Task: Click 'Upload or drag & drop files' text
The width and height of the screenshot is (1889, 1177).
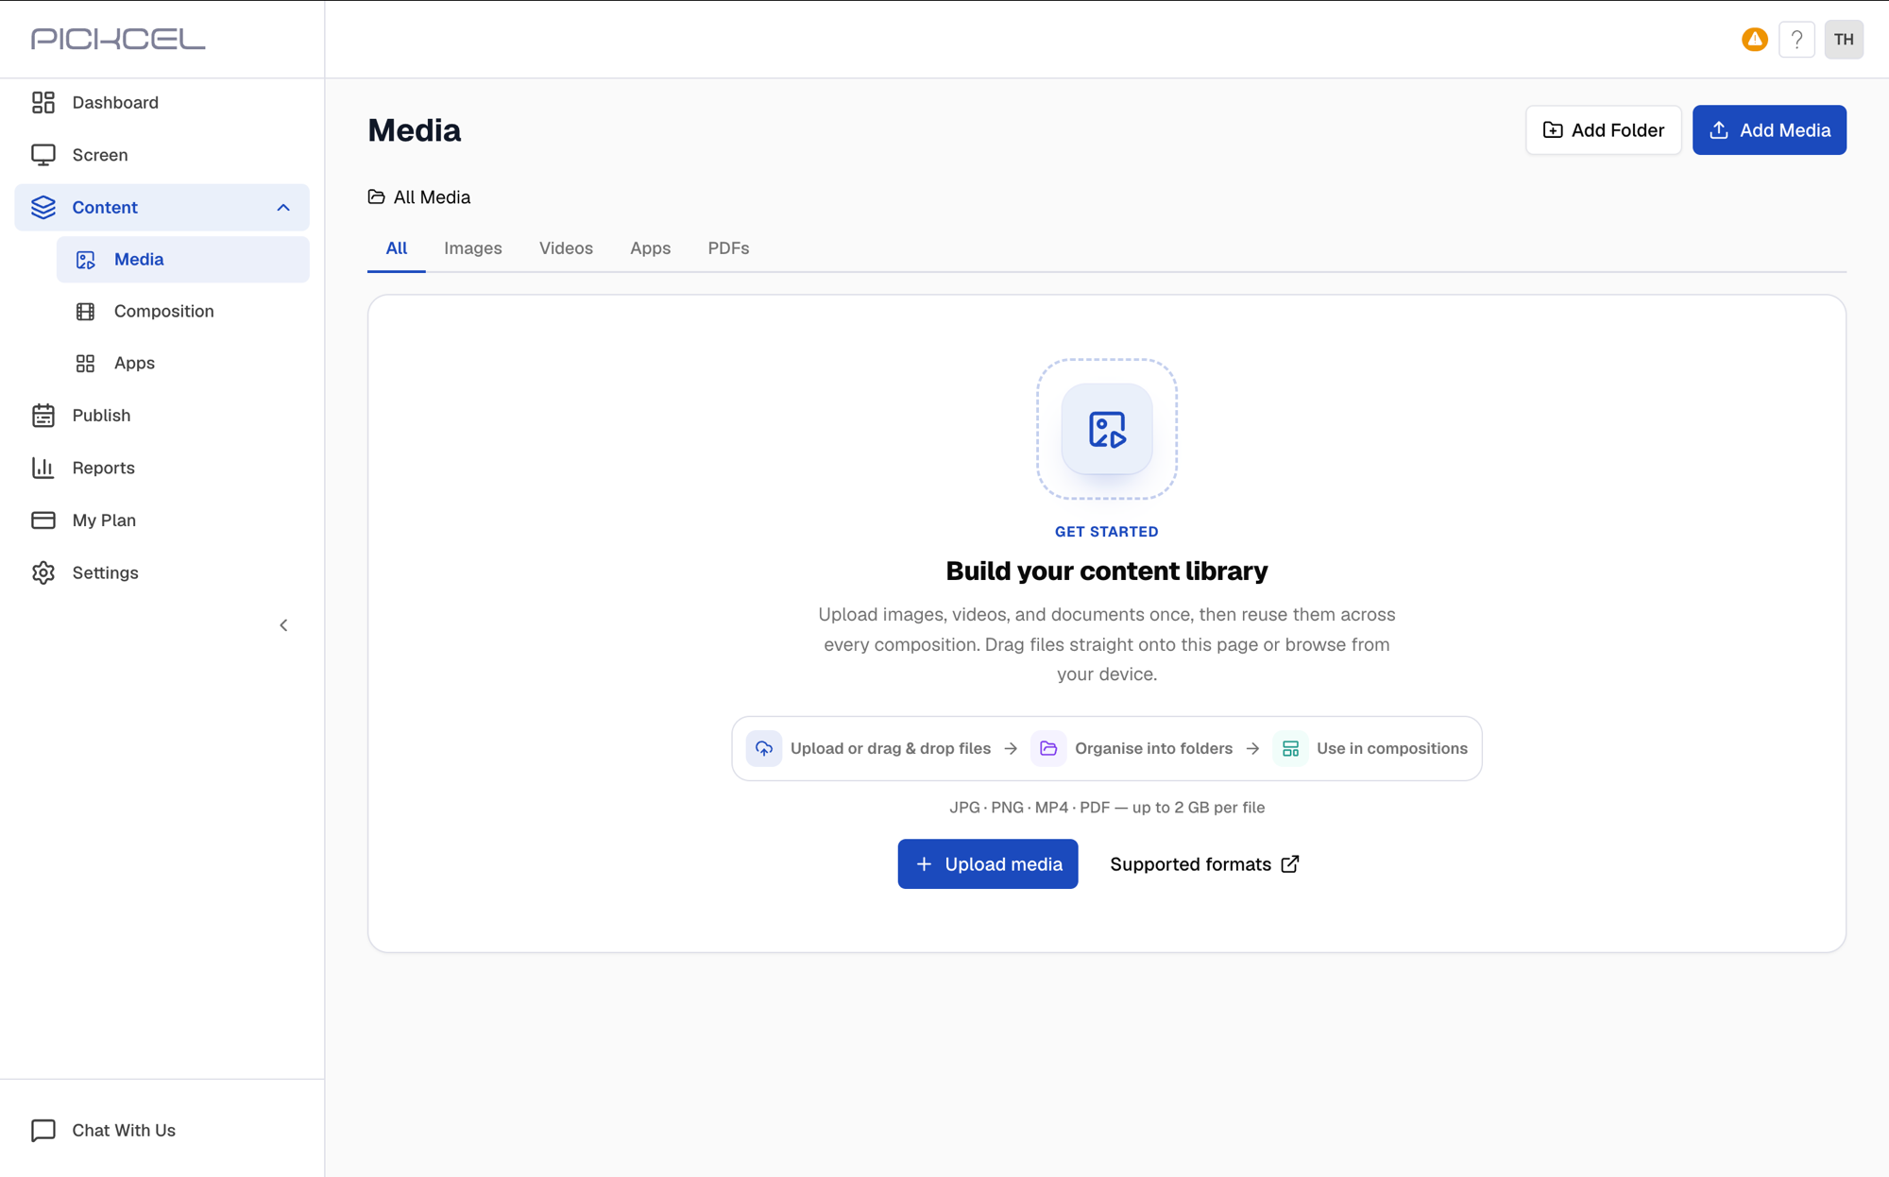Action: pyautogui.click(x=891, y=748)
